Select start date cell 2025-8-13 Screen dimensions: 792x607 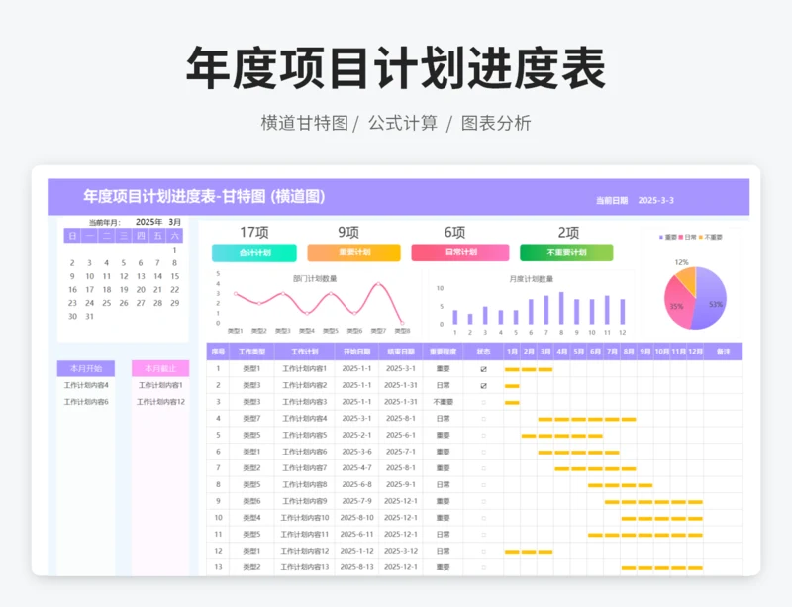point(356,567)
